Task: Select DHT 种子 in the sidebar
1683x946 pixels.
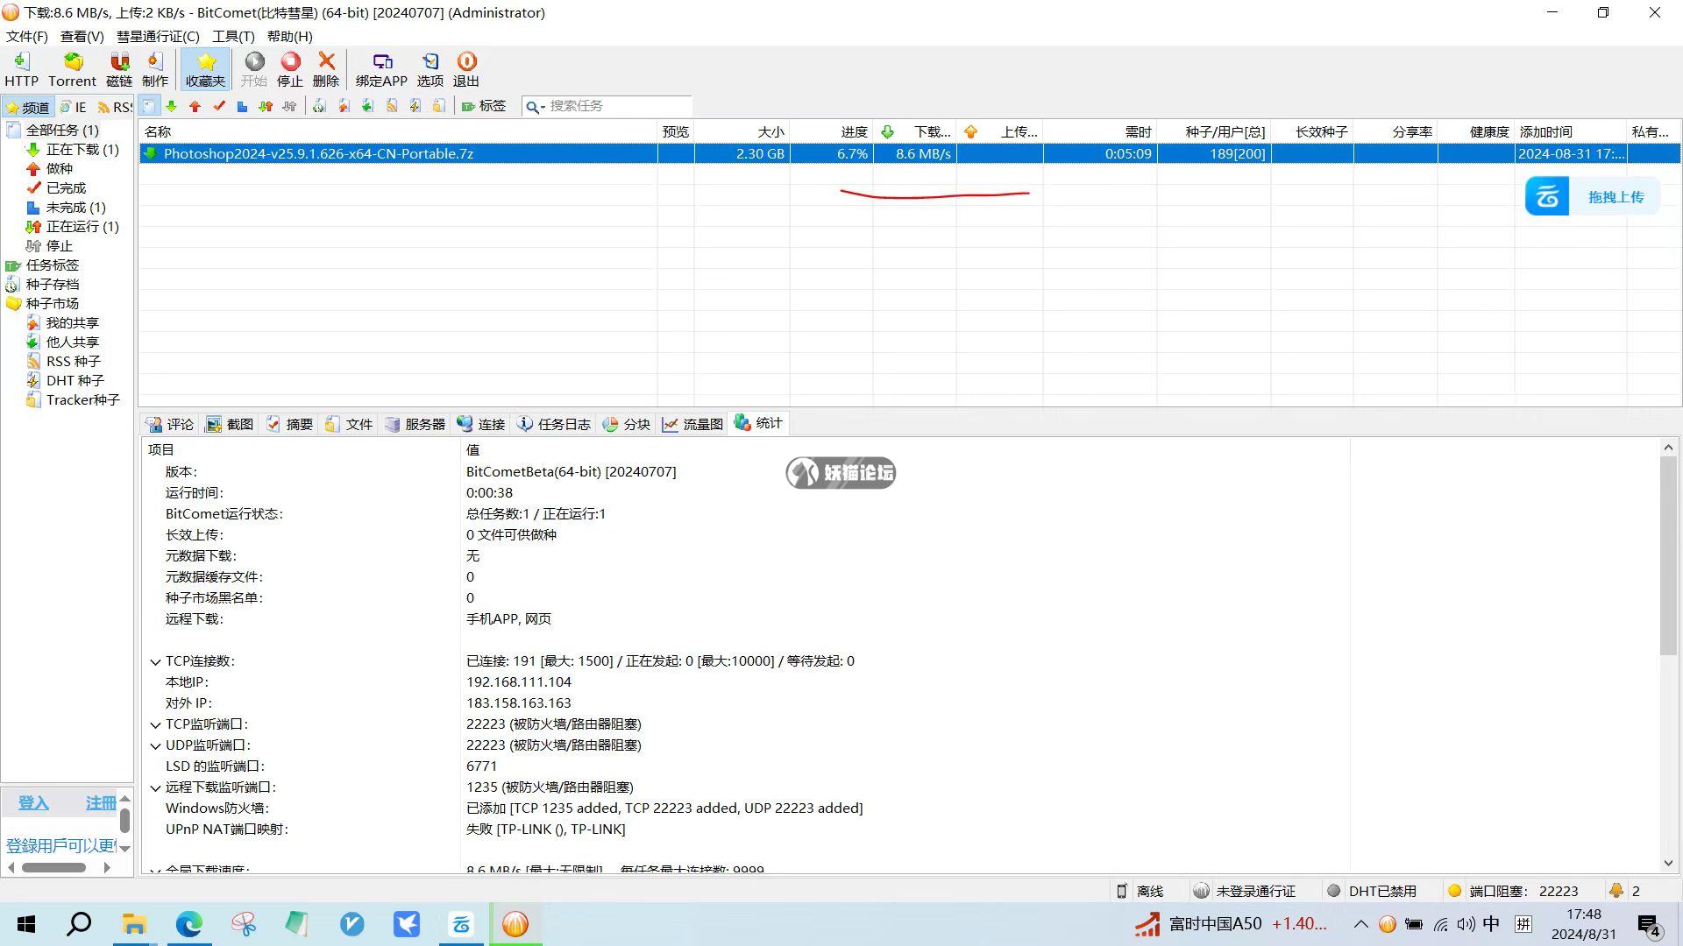Action: click(x=66, y=380)
